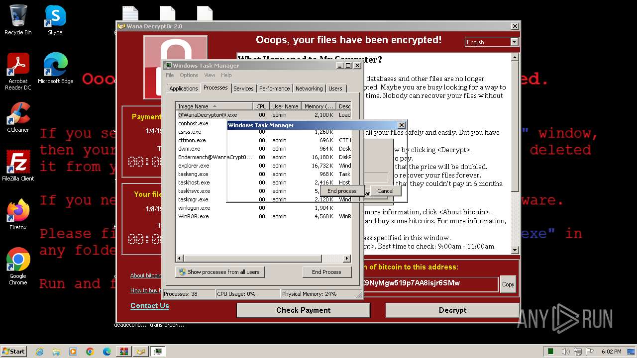Image resolution: width=637 pixels, height=358 pixels.
Task: Open Firefox desktop shortcut
Action: (x=18, y=215)
